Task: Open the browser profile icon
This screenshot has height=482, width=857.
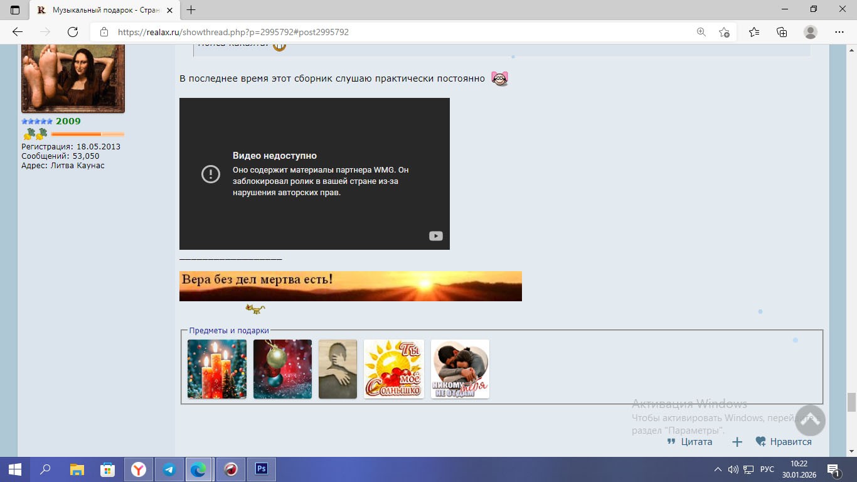Action: click(811, 32)
